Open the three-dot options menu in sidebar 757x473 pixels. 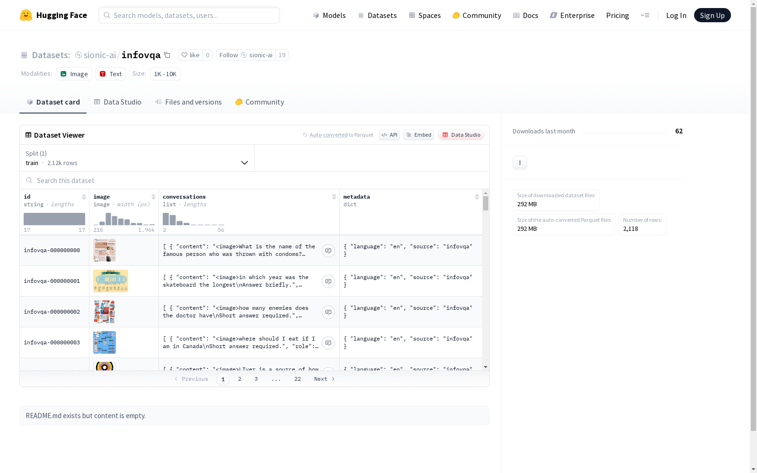tap(520, 163)
